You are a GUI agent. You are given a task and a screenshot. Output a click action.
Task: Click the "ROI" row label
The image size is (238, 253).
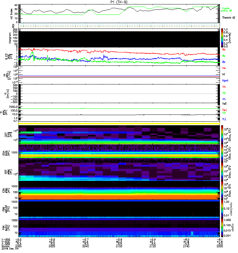[x=13, y=26]
